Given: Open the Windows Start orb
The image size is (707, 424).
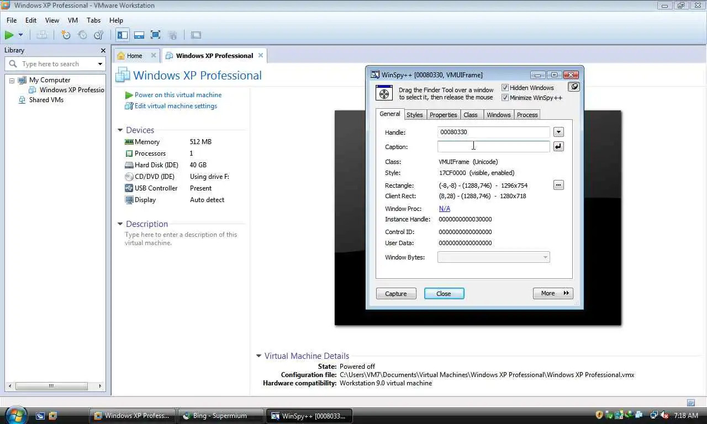Looking at the screenshot, I should coord(15,415).
